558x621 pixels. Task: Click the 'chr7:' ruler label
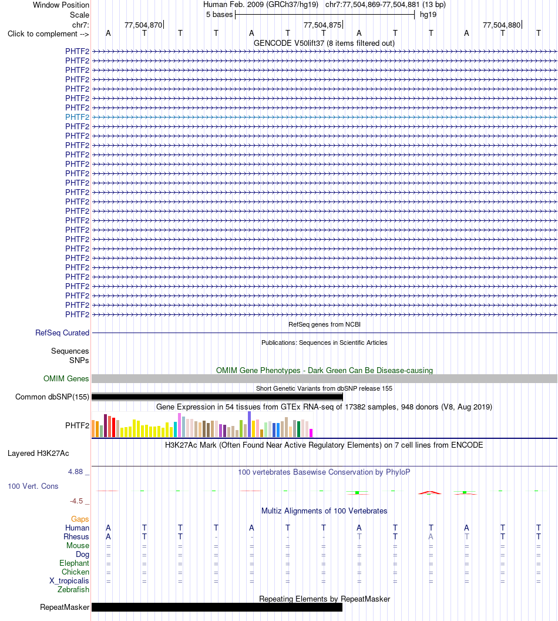(x=81, y=25)
